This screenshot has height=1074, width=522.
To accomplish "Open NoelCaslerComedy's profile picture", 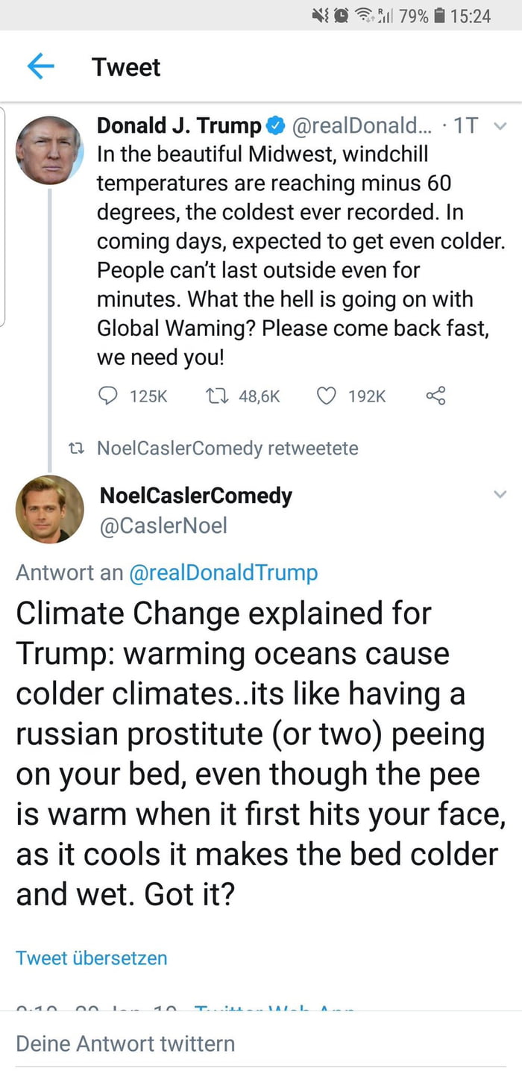I will 49,509.
